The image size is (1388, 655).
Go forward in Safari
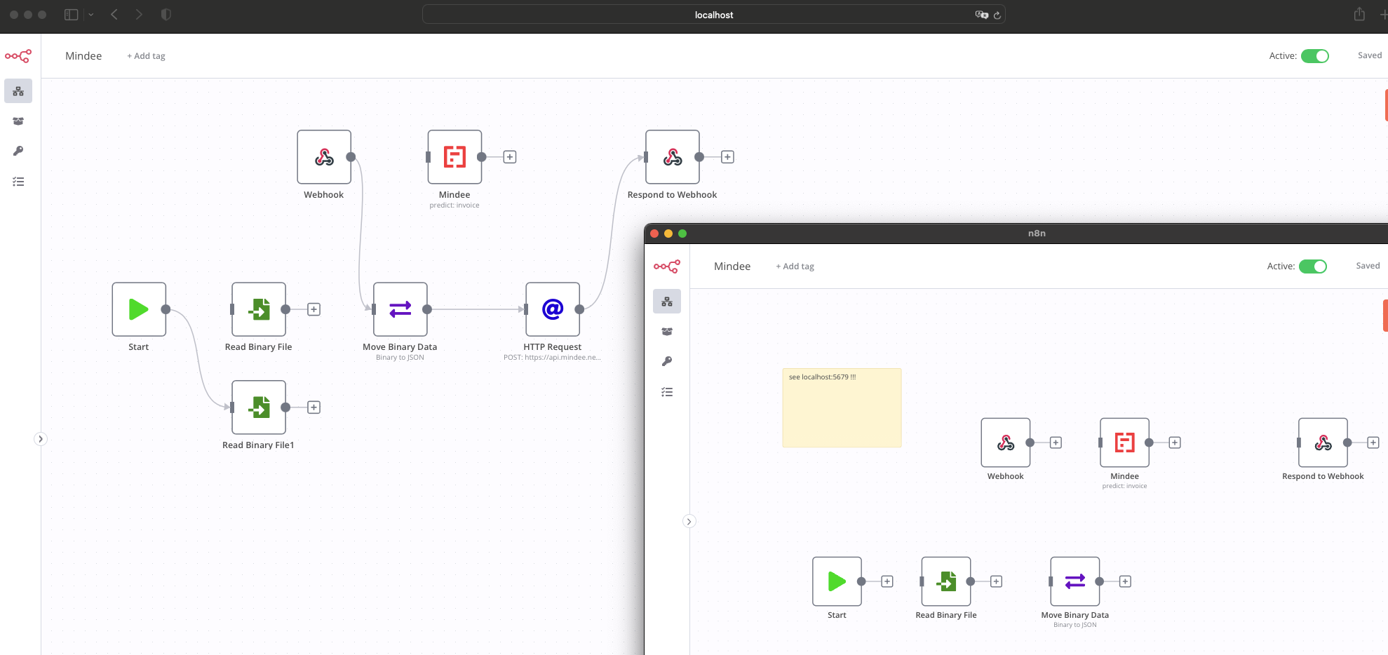pyautogui.click(x=139, y=15)
